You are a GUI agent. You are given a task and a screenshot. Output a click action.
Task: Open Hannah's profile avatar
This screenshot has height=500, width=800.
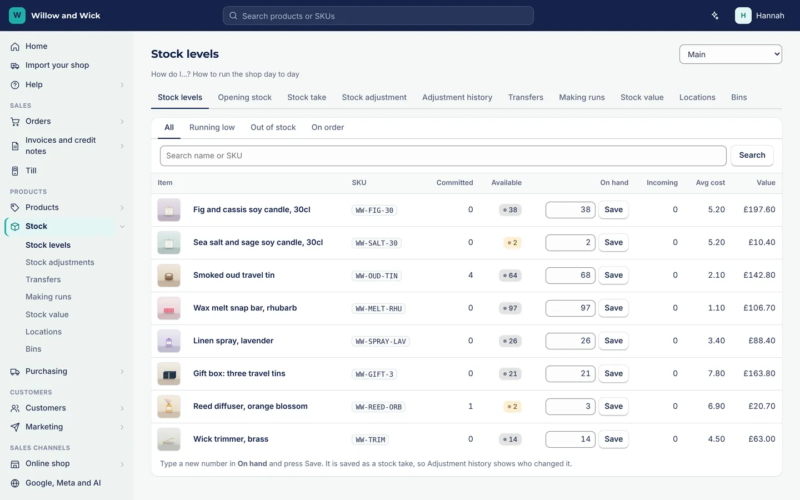point(743,16)
